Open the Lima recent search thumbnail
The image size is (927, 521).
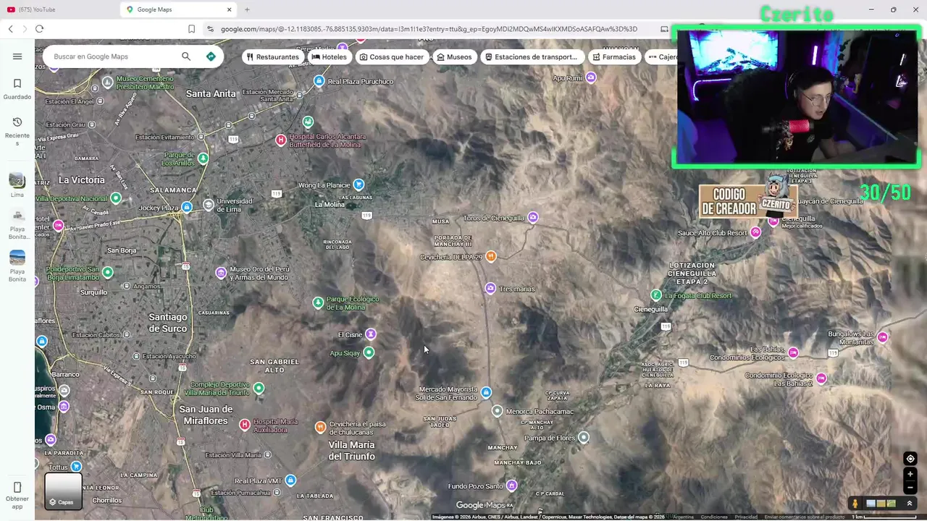[x=17, y=185]
